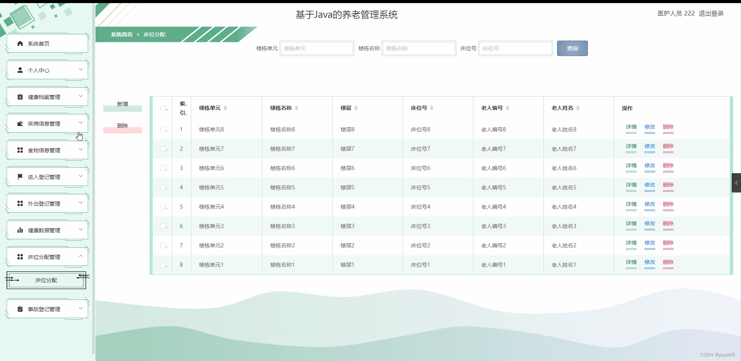
Task: Click the checklist icon beside 事故登记管理
Action: [20, 309]
